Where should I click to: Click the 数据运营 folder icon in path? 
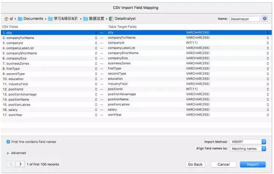(x=85, y=19)
